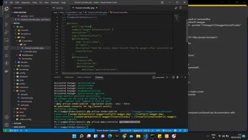Screen dimensions: 248x140
Task: Open the Windows Start button on taskbar
Action: coord(74,136)
